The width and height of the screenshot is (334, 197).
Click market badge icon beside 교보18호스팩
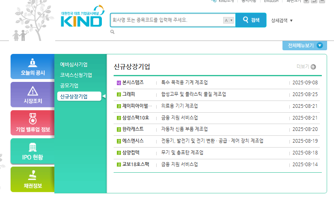(x=119, y=165)
